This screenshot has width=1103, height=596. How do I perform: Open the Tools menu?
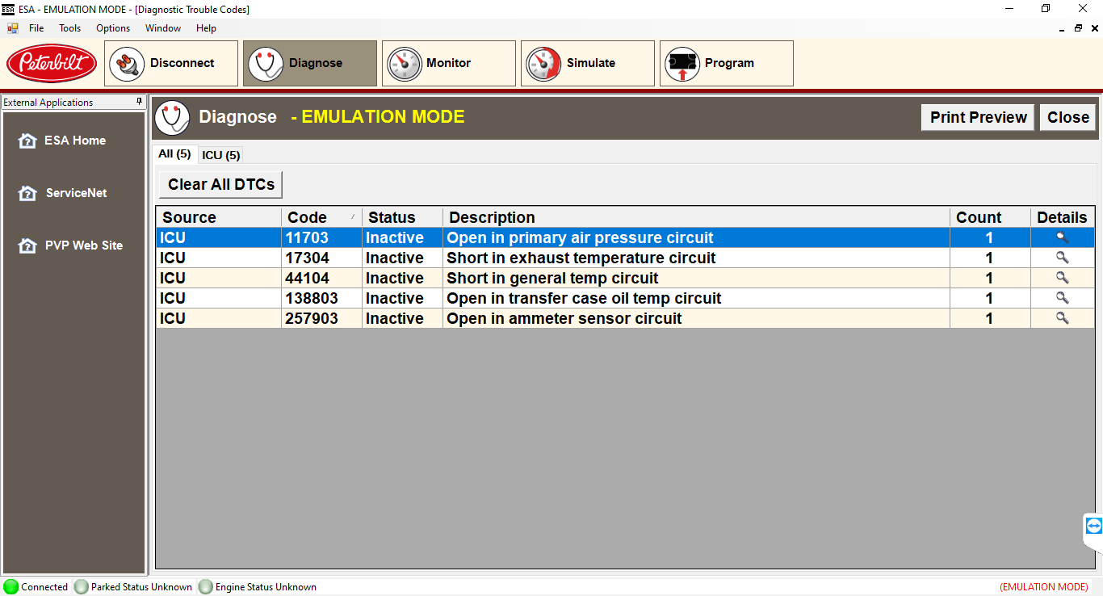(x=69, y=28)
